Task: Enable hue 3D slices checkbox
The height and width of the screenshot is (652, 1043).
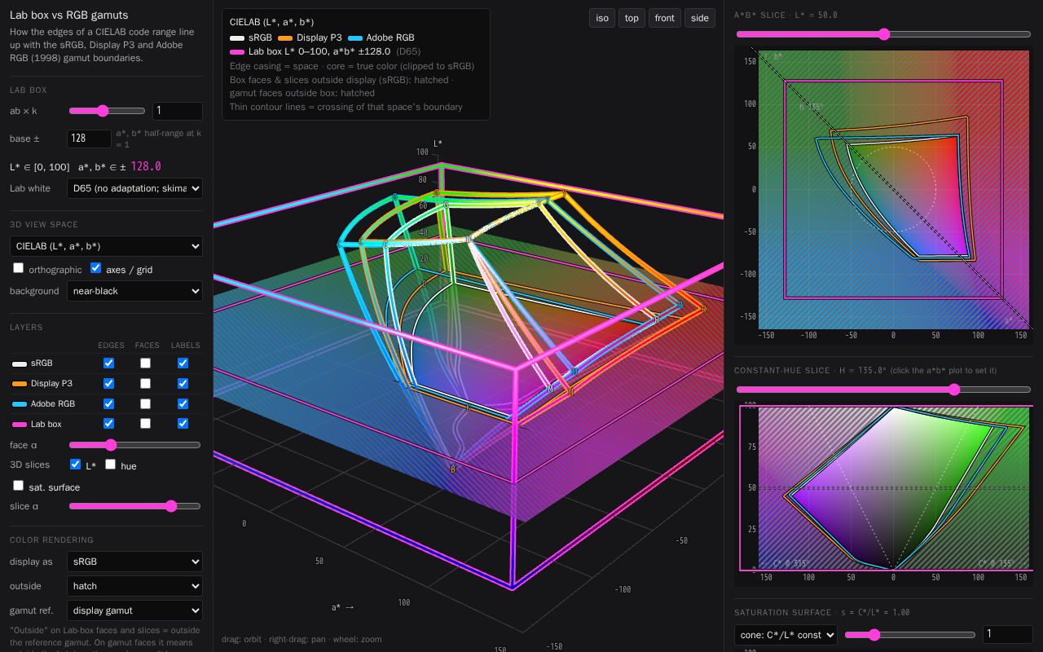Action: pos(110,465)
